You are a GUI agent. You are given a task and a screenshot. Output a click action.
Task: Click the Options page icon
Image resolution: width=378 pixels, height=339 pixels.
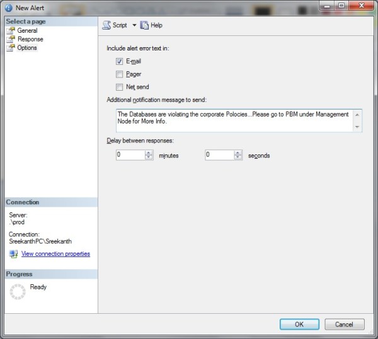(x=11, y=48)
